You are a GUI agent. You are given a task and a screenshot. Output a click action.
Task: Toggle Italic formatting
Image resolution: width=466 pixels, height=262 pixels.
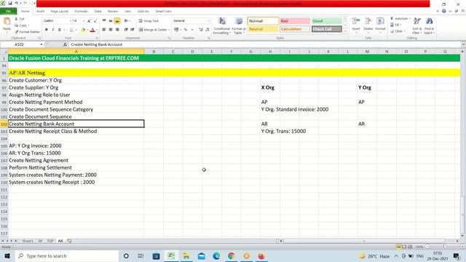(53, 30)
